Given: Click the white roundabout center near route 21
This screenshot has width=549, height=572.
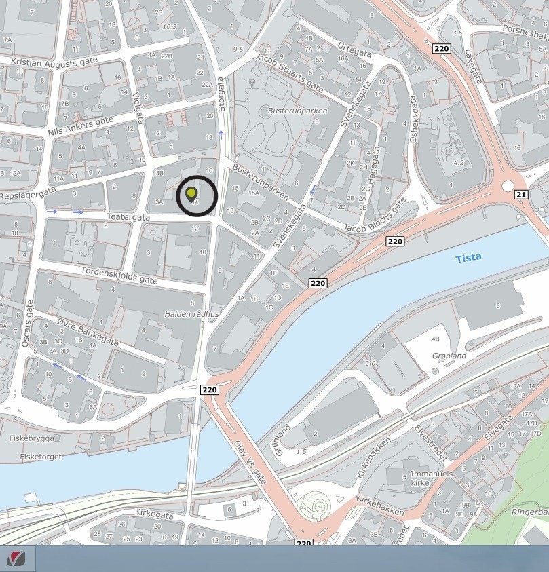Looking at the screenshot, I should (x=508, y=187).
